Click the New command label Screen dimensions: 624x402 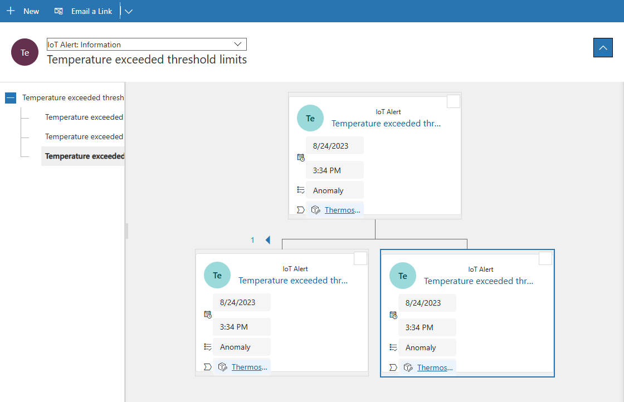click(31, 12)
